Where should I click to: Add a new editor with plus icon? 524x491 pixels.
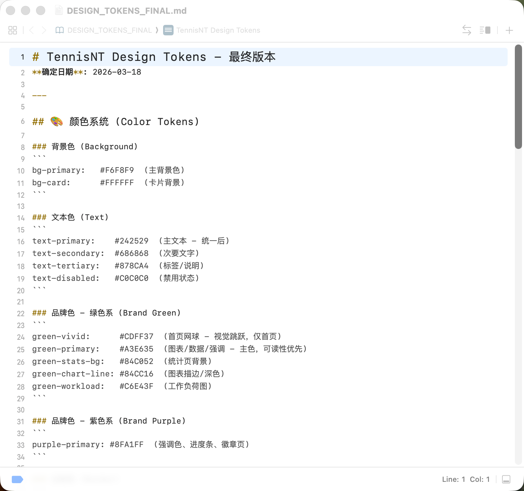(509, 30)
